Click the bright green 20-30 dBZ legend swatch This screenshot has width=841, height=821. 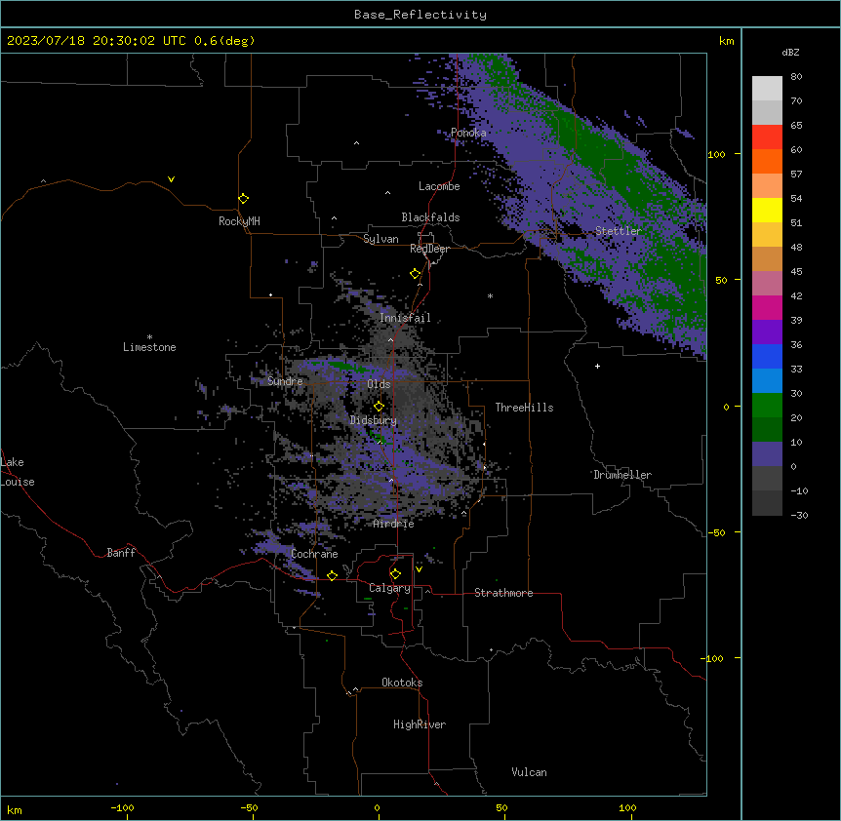(767, 406)
